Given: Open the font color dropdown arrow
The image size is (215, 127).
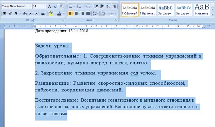Looking at the screenshot, I should (63, 13).
